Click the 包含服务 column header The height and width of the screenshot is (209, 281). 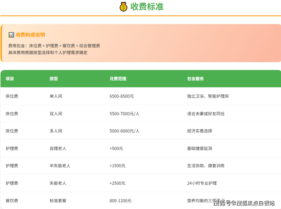tap(196, 79)
